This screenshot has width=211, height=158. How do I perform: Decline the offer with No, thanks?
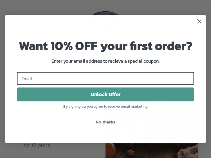coord(105,122)
